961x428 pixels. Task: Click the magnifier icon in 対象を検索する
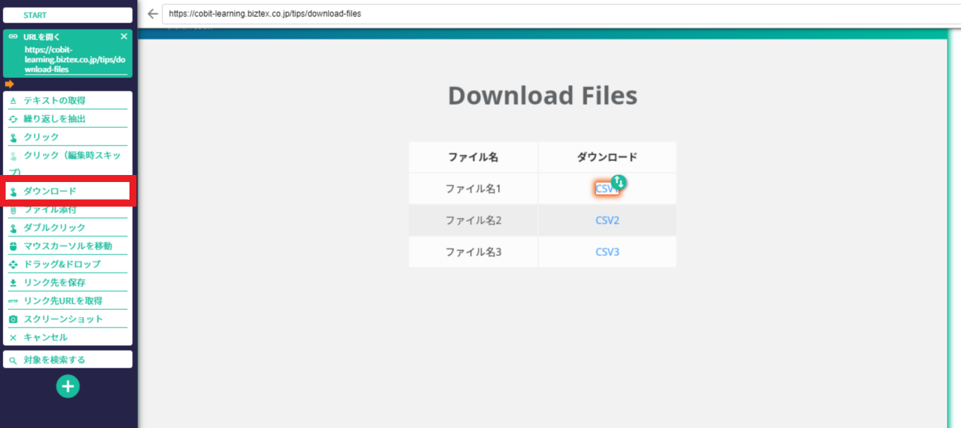[13, 360]
